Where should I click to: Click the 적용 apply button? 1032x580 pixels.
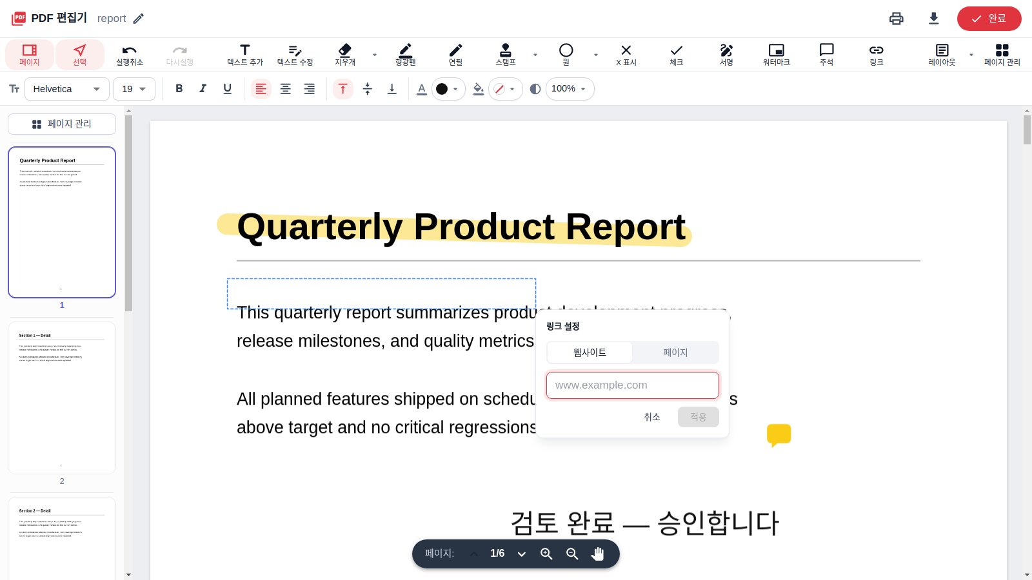[699, 417]
